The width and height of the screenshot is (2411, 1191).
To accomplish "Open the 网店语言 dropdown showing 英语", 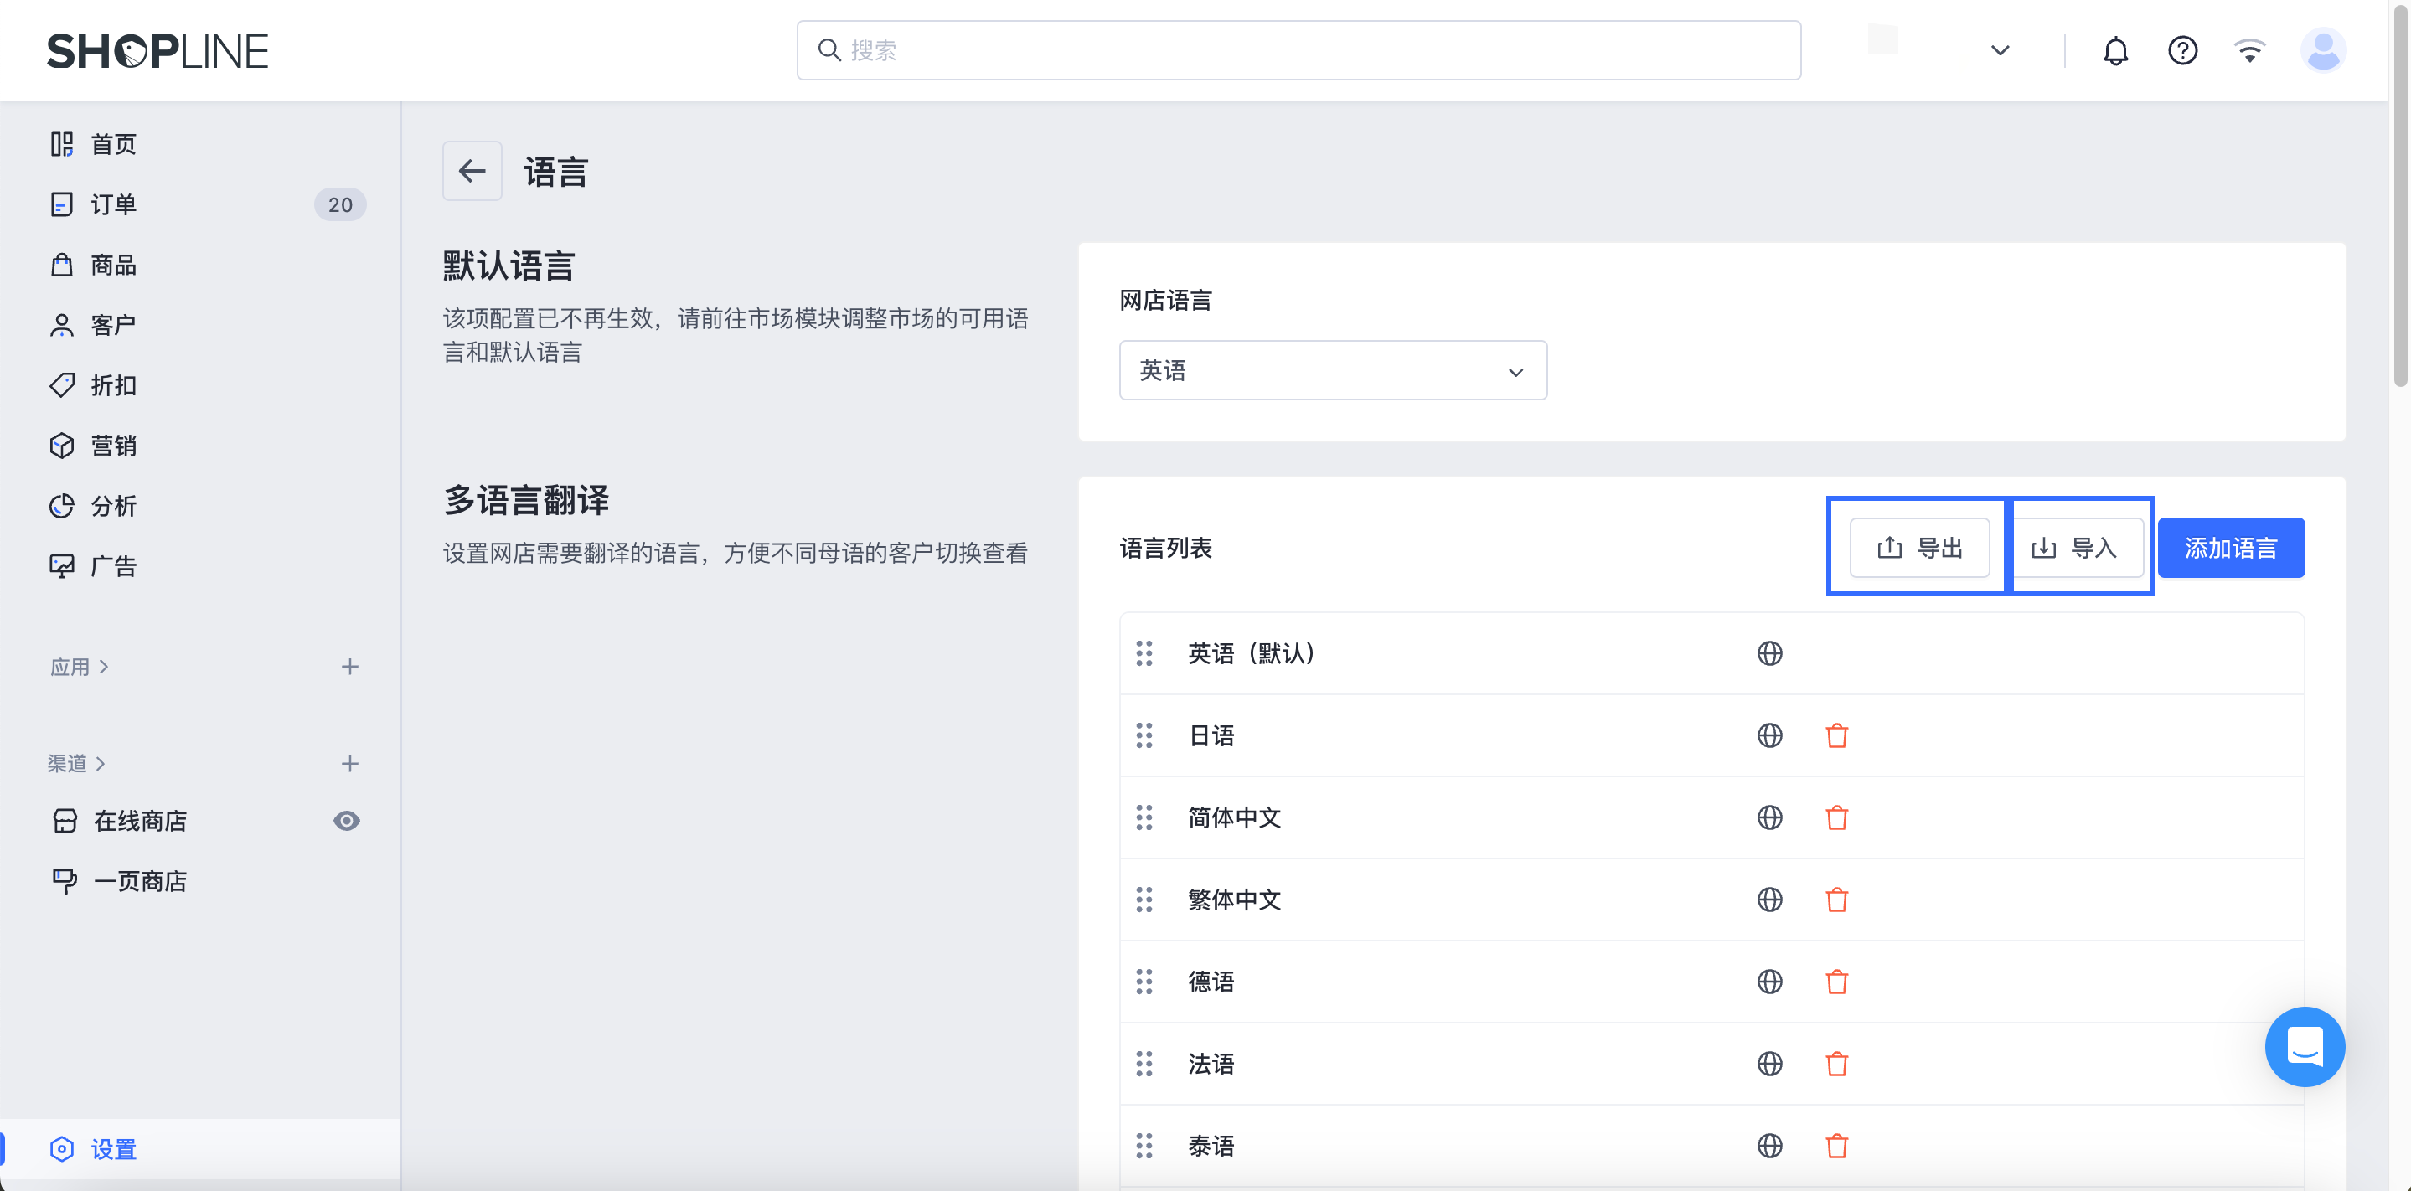I will (1332, 370).
